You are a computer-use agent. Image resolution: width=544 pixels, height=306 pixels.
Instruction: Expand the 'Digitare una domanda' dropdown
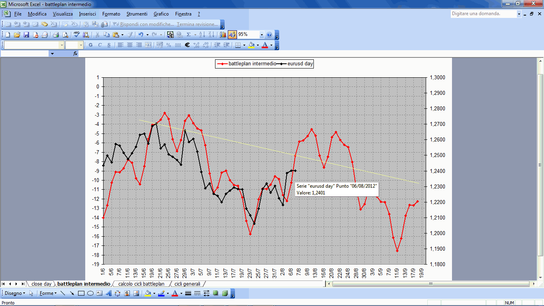[x=519, y=14]
